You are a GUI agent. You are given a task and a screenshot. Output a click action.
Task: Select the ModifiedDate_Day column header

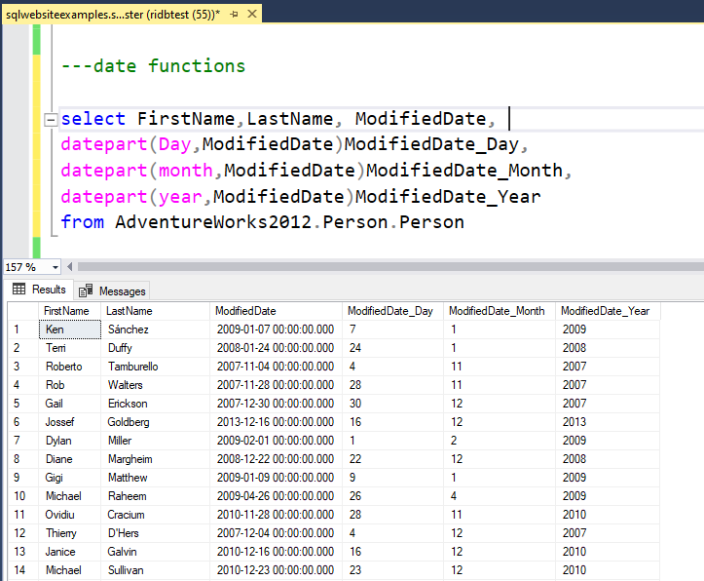coord(390,311)
